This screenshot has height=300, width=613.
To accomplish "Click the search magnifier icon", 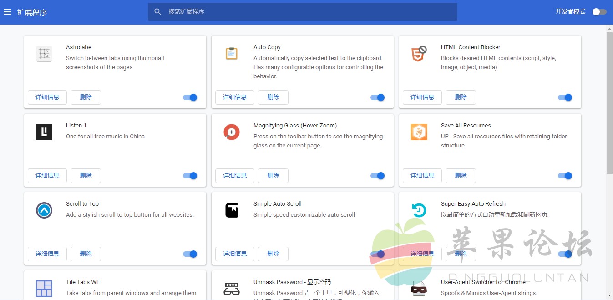I will pyautogui.click(x=158, y=12).
